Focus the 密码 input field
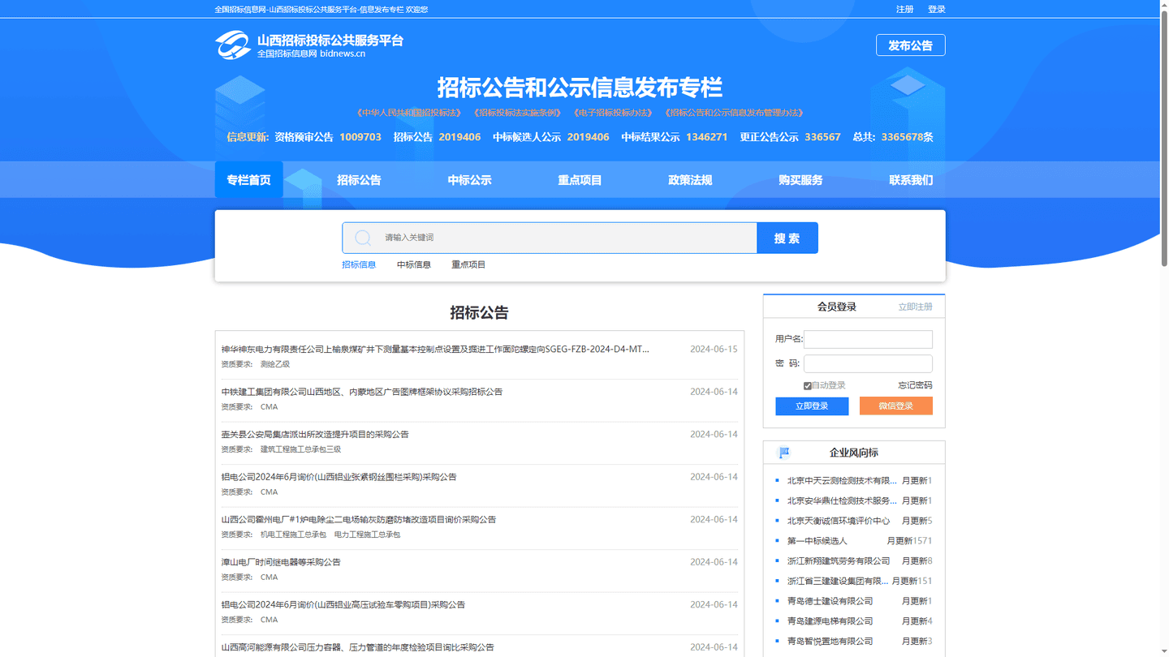This screenshot has width=1169, height=657. pyautogui.click(x=868, y=363)
